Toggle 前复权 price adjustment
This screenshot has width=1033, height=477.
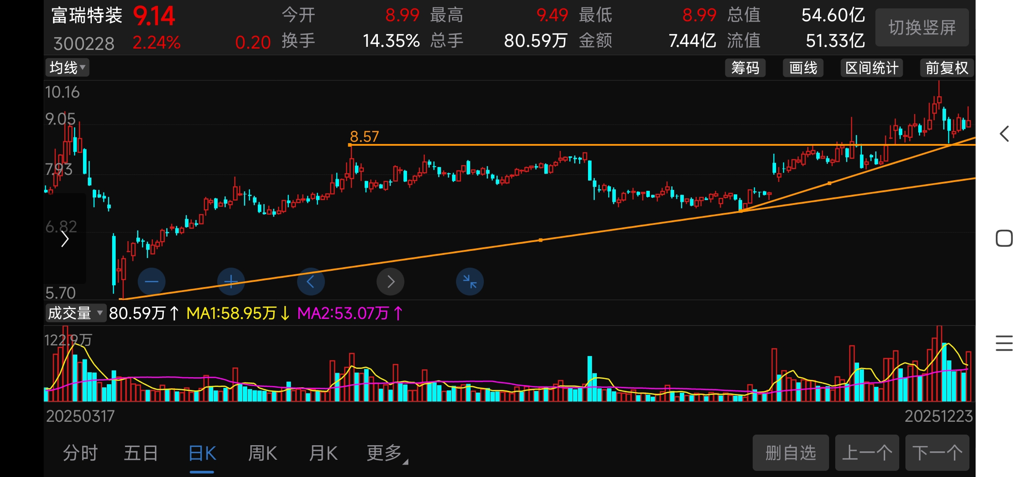pos(946,68)
